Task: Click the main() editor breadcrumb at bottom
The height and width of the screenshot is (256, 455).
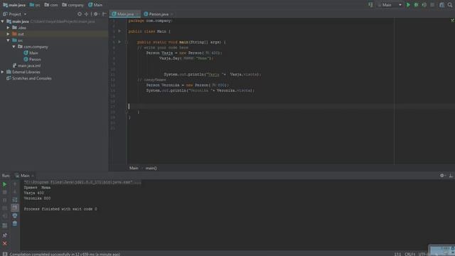Action: pos(151,168)
